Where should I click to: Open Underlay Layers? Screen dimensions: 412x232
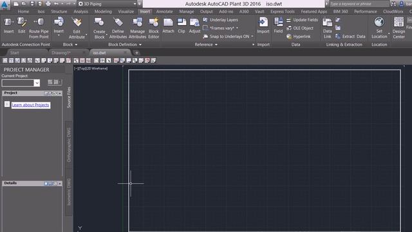pos(220,20)
